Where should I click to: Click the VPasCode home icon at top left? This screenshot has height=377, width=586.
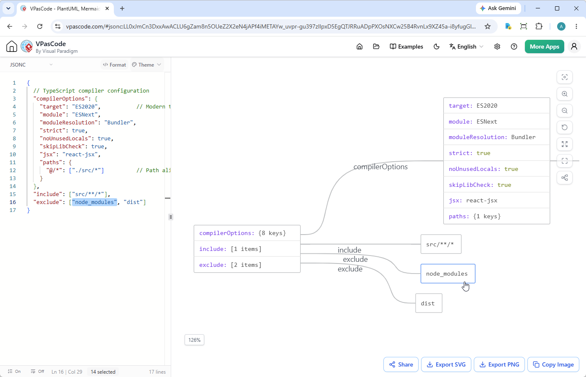(12, 46)
